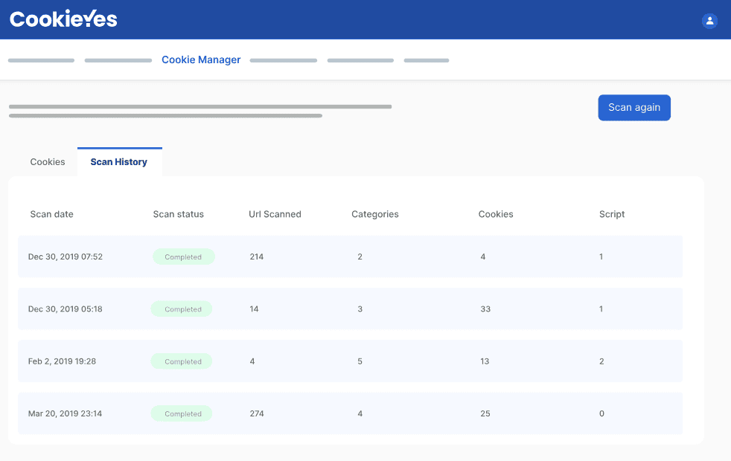The image size is (731, 461).
Task: Click the Cookies column header
Action: (x=496, y=214)
